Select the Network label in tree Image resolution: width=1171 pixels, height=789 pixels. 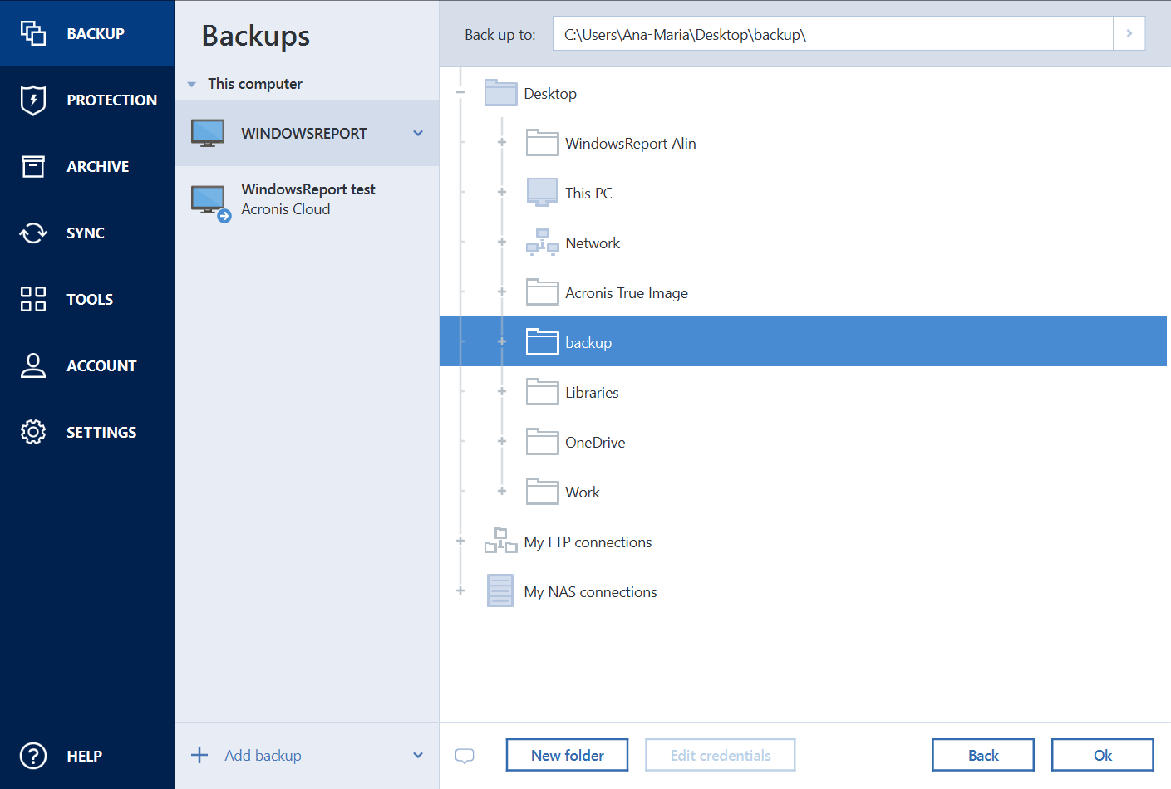click(x=593, y=243)
